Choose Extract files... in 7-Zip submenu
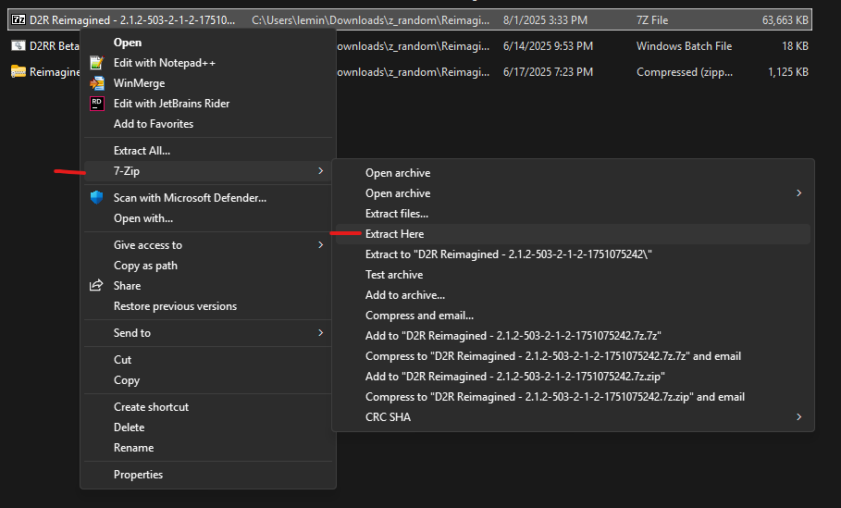The image size is (841, 508). pyautogui.click(x=397, y=214)
